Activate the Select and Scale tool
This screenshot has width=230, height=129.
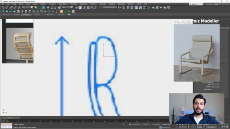[56, 8]
